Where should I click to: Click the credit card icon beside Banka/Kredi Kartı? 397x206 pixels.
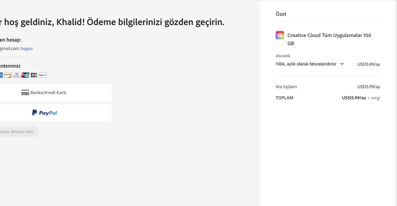[x=25, y=93]
